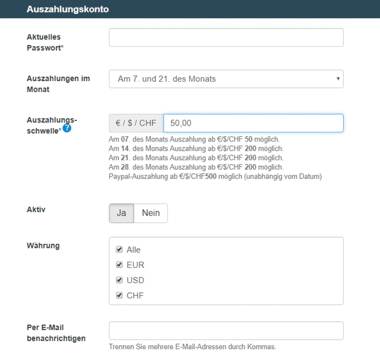Click the CHF label text
Screen dimensions: 380x356
coord(135,295)
